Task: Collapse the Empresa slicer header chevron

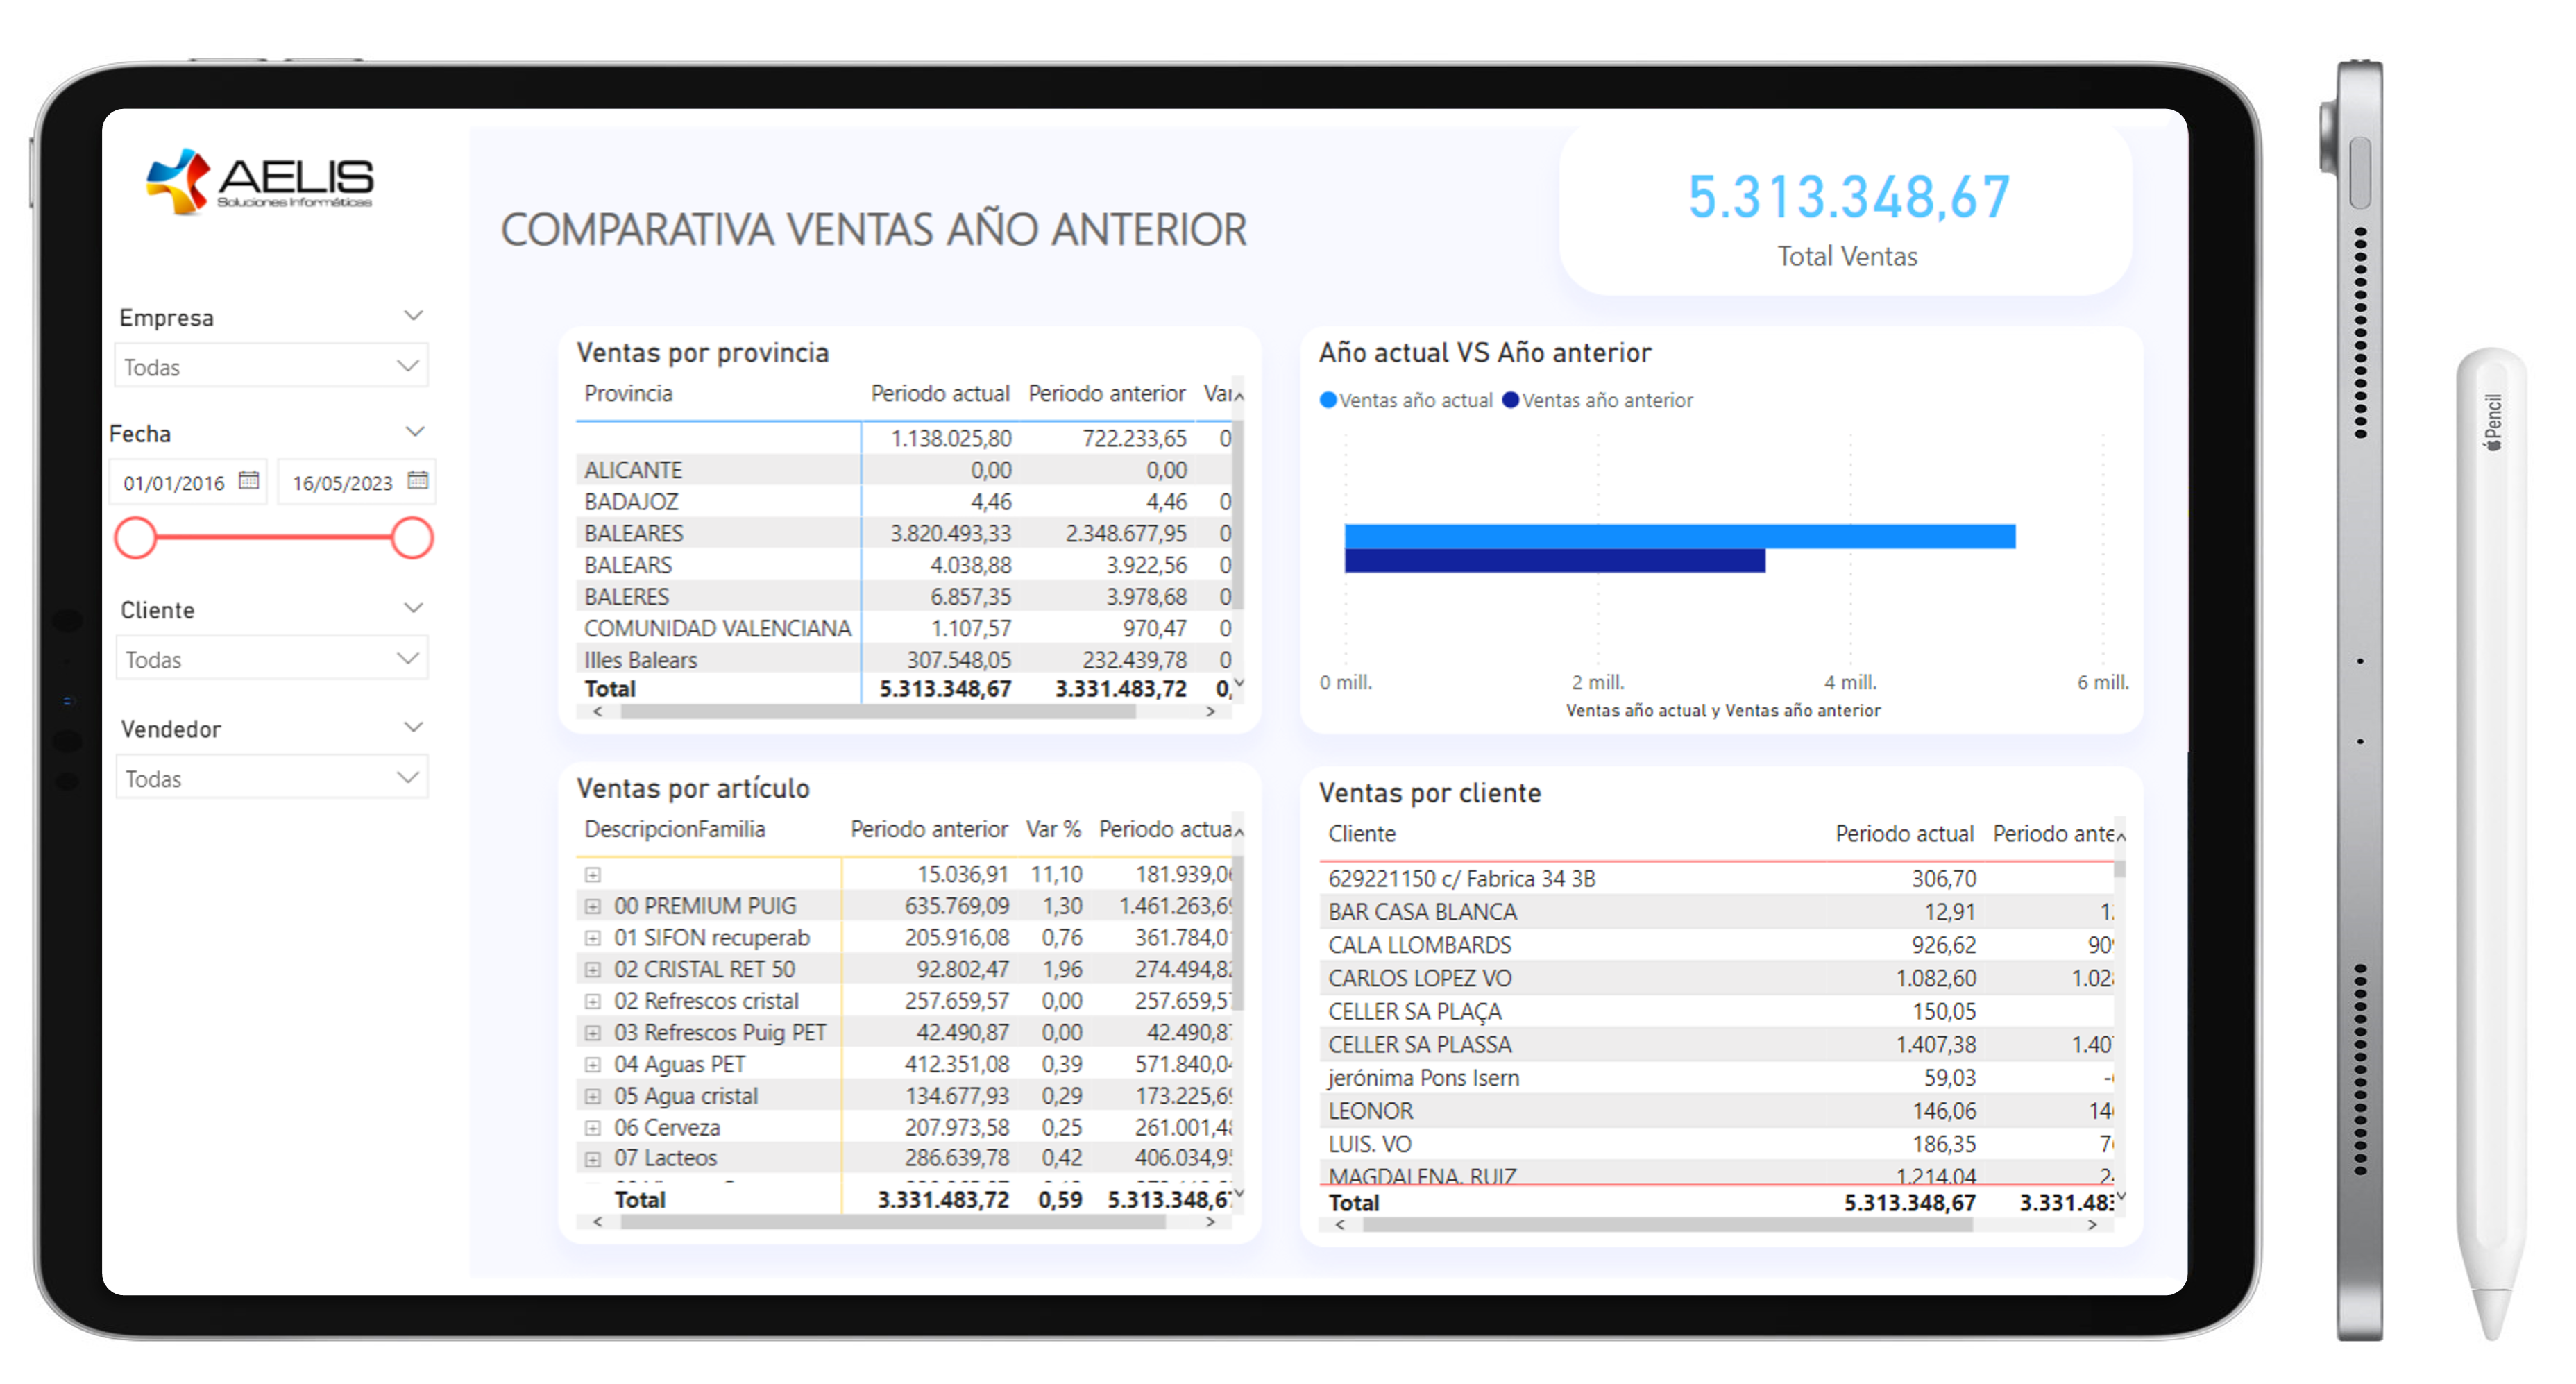Action: (x=413, y=316)
